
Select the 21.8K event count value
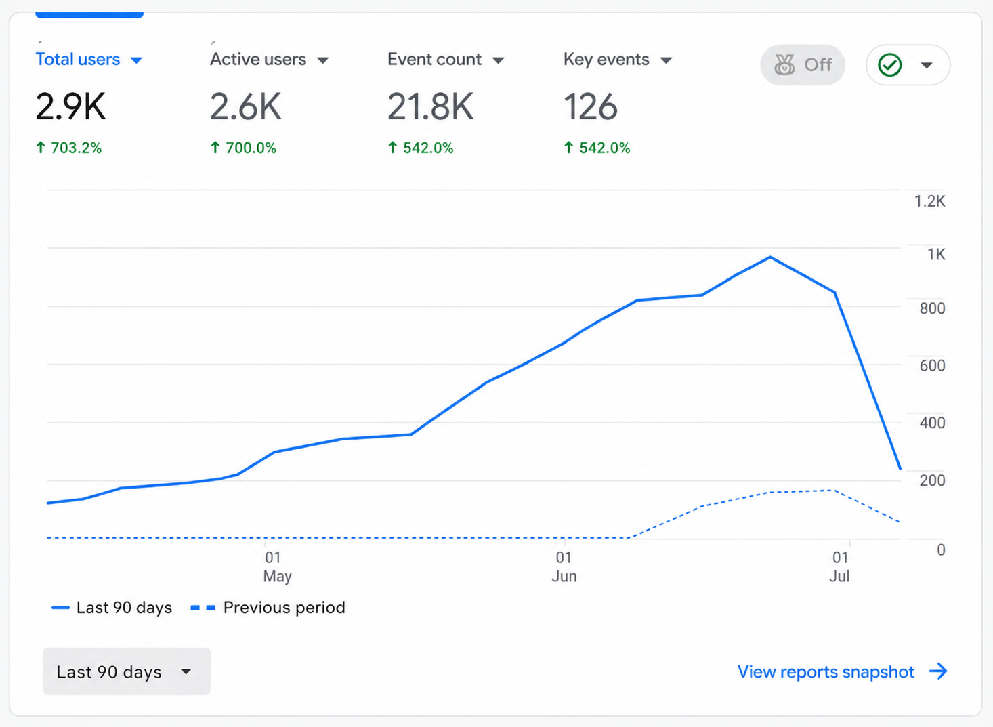tap(430, 107)
